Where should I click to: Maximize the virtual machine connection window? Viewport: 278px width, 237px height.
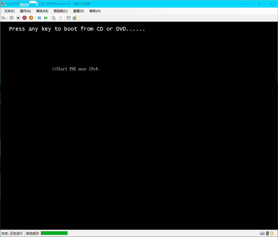(x=259, y=4)
